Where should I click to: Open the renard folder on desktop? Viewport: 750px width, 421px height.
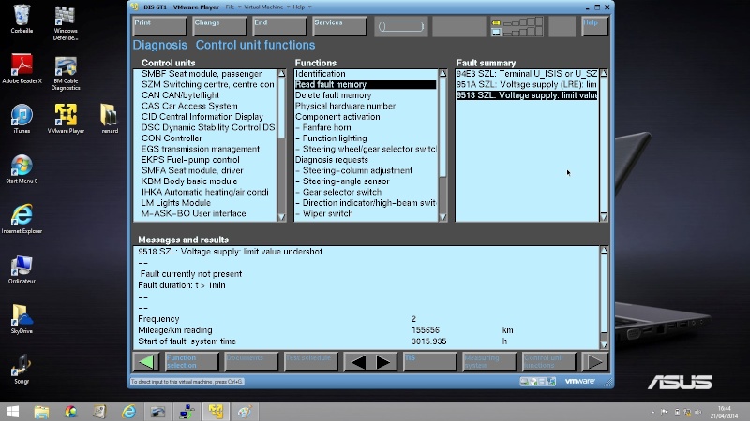pos(110,119)
